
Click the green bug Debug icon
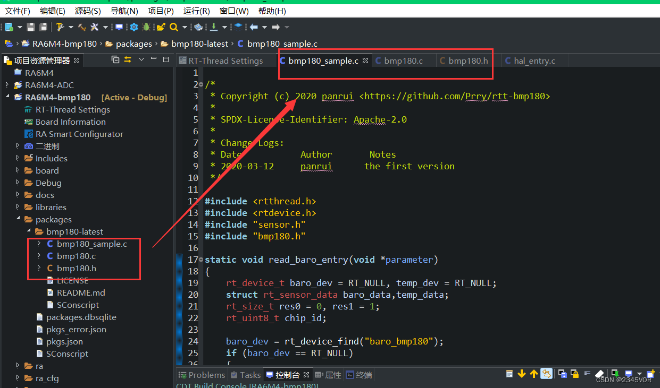tap(146, 27)
